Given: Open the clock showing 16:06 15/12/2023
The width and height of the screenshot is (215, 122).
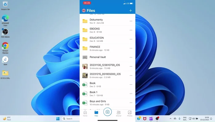Looking at the screenshot, I should click(x=205, y=119).
